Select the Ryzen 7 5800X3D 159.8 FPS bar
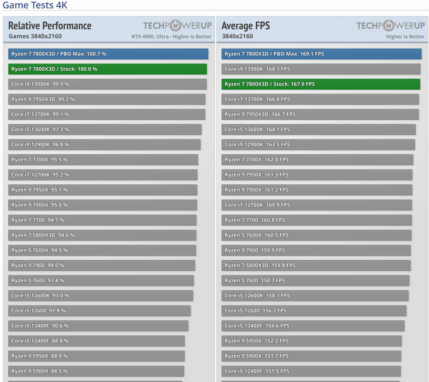This screenshot has height=382, width=429. point(316,265)
